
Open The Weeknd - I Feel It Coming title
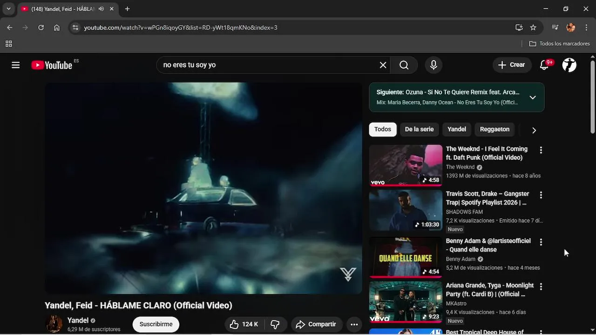pos(487,153)
